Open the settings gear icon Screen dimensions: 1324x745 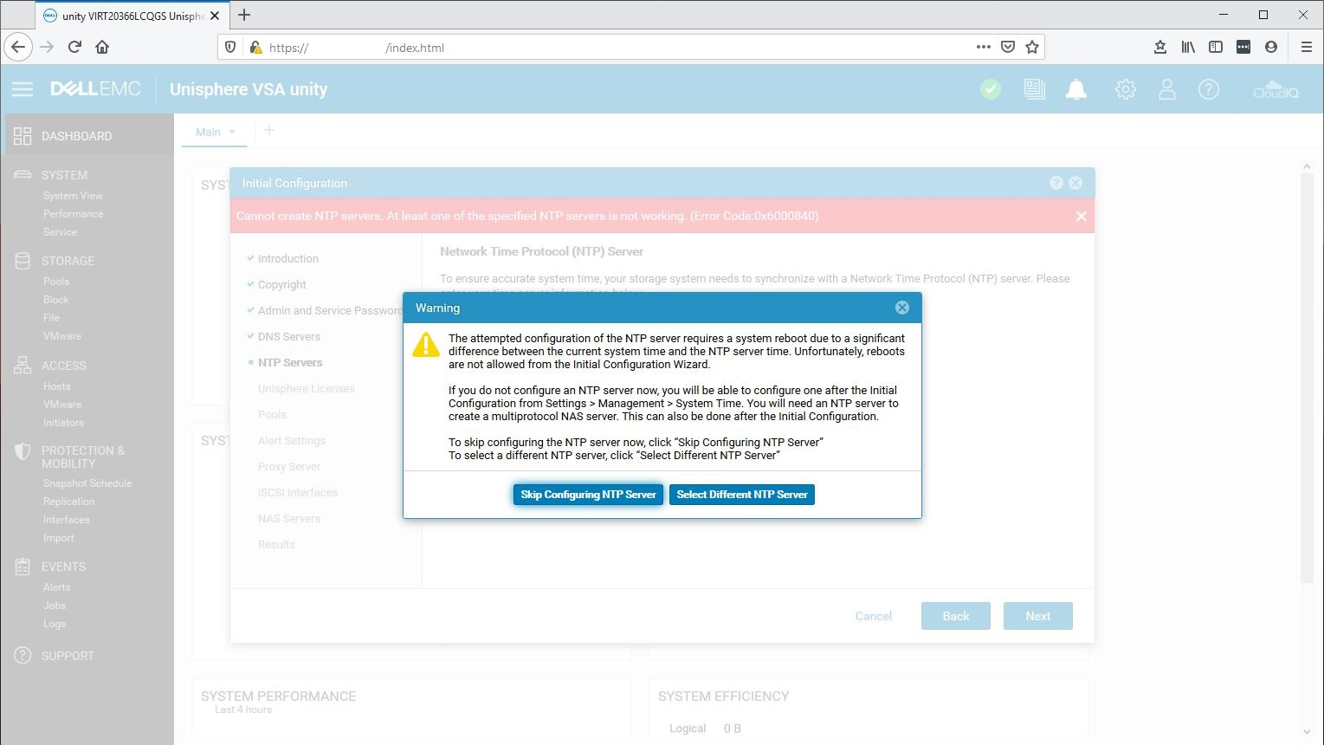pos(1125,89)
